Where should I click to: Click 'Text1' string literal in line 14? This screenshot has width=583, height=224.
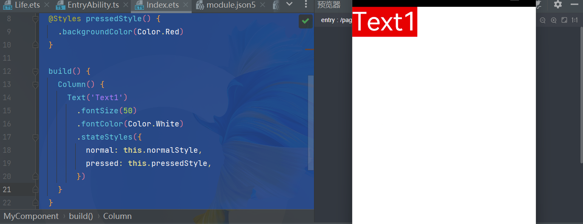tap(107, 98)
